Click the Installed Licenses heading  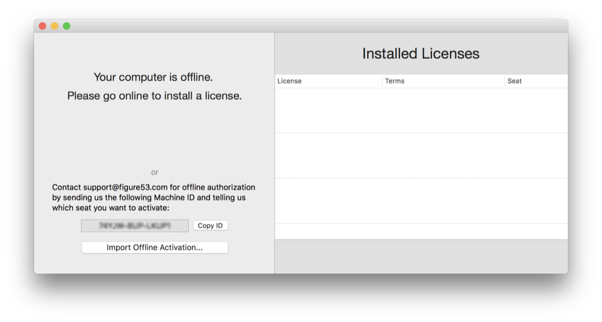click(421, 54)
